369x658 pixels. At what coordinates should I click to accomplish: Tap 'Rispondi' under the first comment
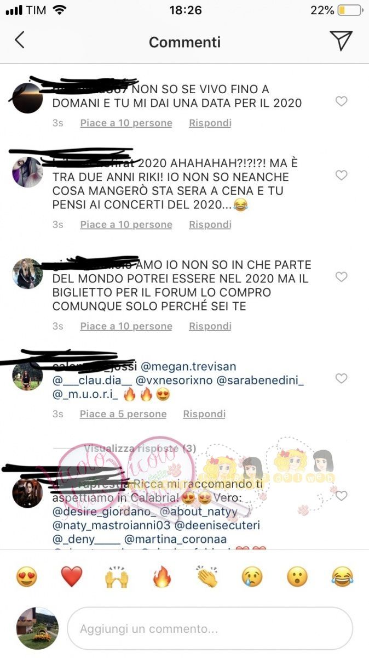[x=210, y=123]
